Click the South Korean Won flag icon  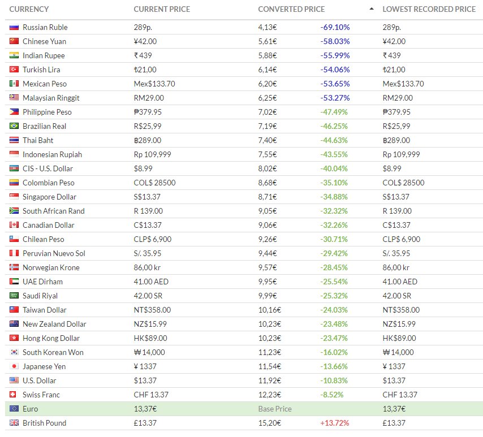[14, 353]
